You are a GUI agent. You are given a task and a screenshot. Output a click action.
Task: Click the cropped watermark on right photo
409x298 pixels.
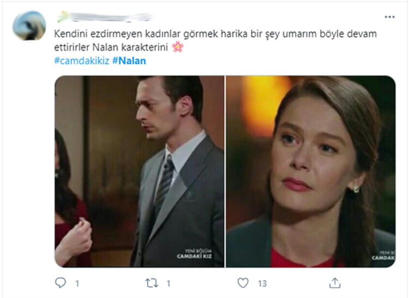click(383, 255)
